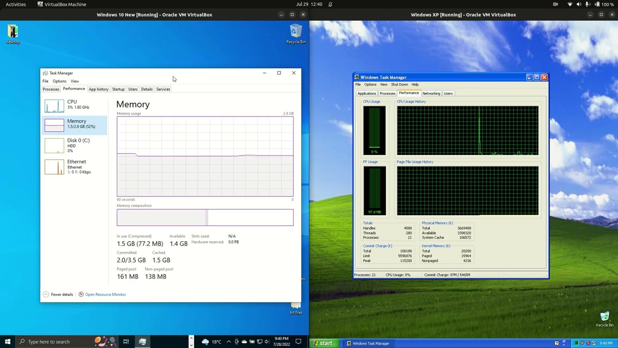This screenshot has width=618, height=348.
Task: Switch to the Services tab
Action: point(163,89)
